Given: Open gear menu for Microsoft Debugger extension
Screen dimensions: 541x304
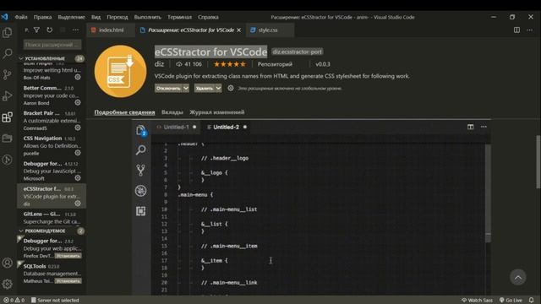Looking at the screenshot, I should tap(78, 178).
